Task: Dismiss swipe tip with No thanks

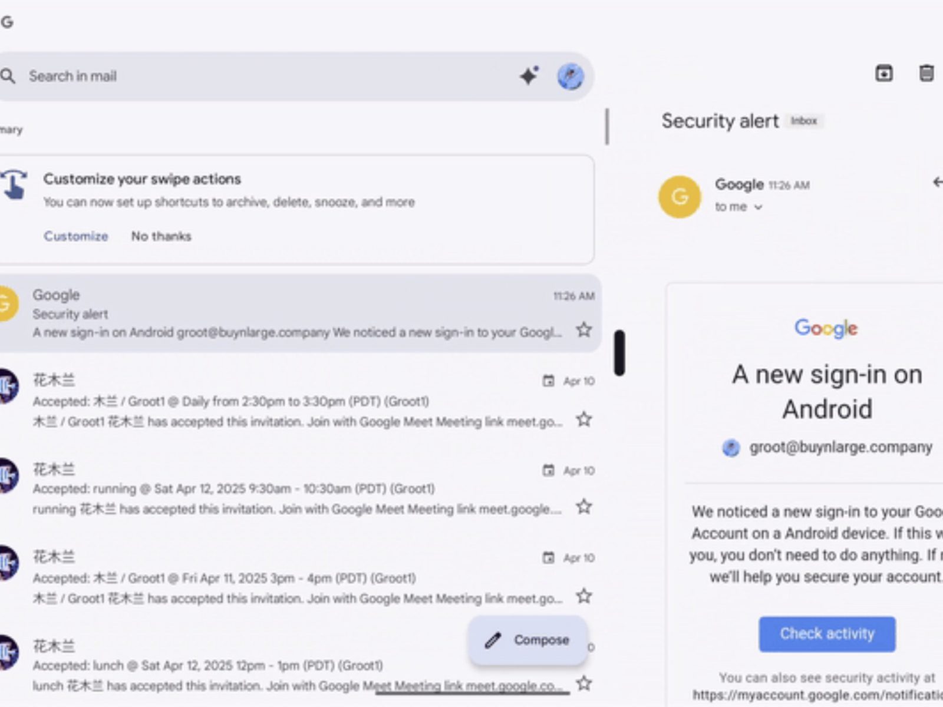Action: click(x=161, y=236)
